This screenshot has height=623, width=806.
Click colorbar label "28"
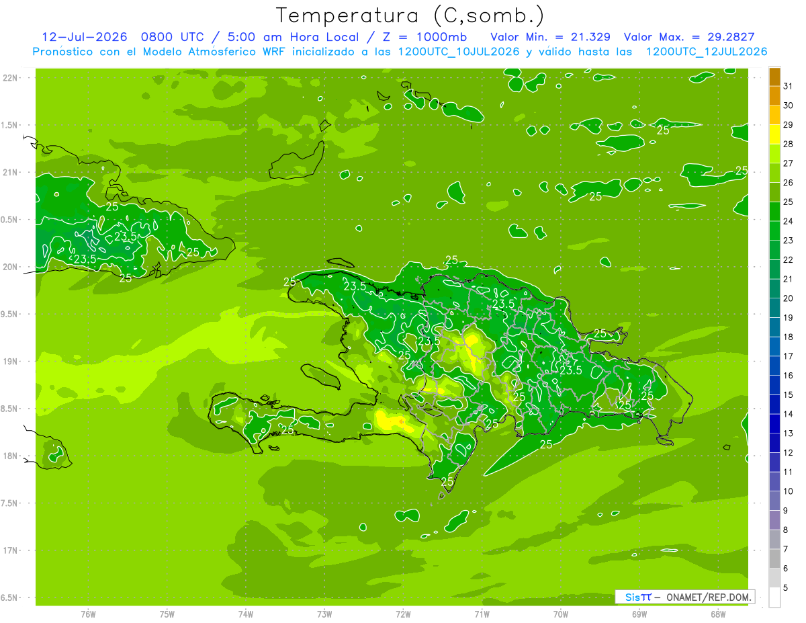click(788, 144)
